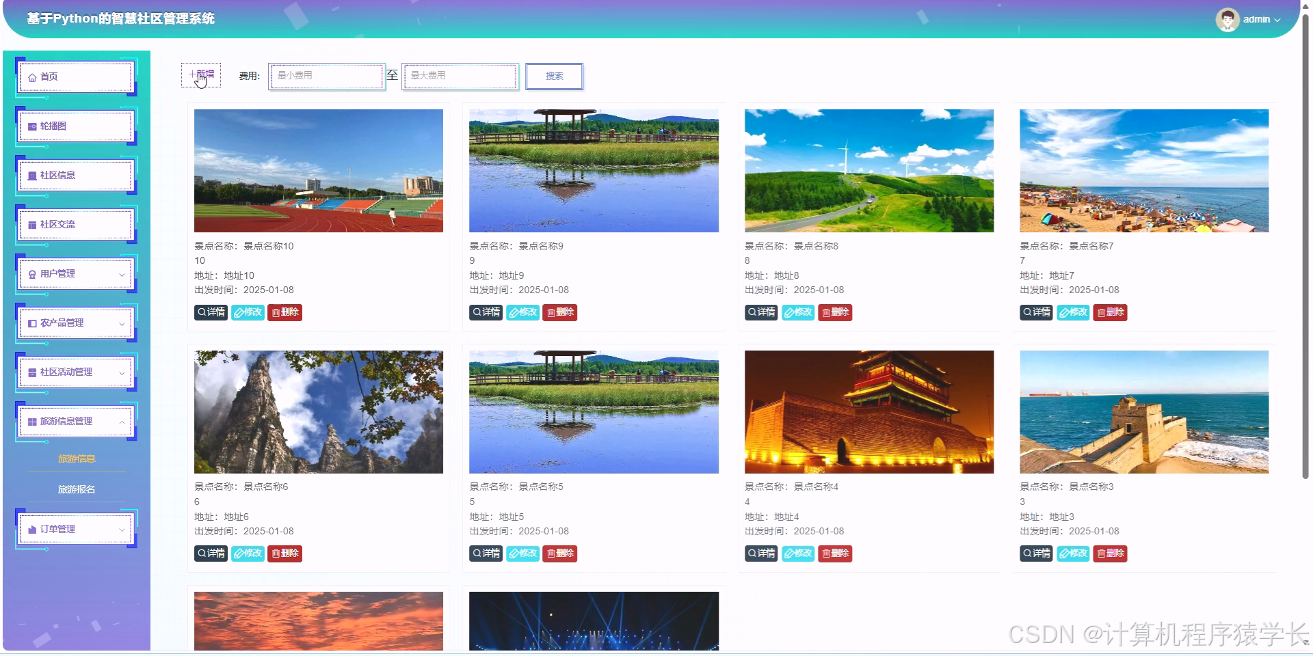
Task: Click 修改 for 景点名称3
Action: tap(1073, 553)
